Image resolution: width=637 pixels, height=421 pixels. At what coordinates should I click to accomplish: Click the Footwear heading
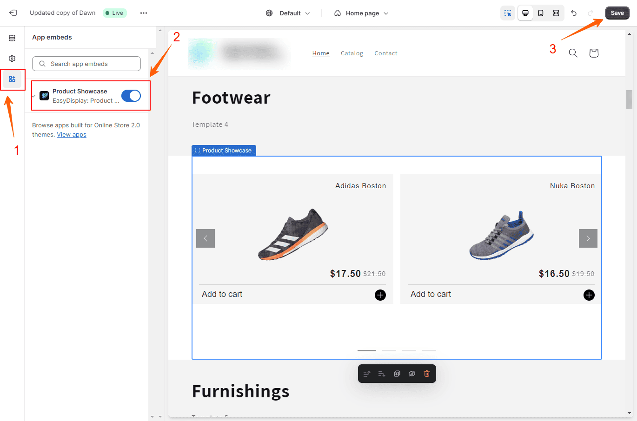pos(231,98)
